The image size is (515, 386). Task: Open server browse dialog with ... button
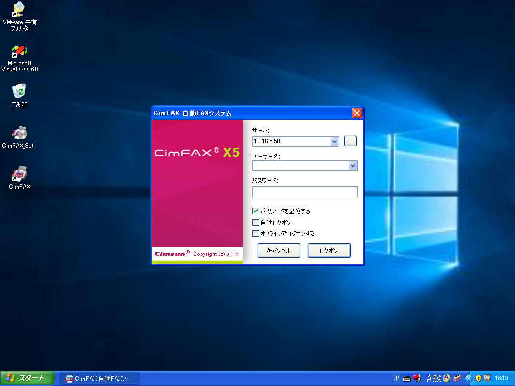point(350,141)
